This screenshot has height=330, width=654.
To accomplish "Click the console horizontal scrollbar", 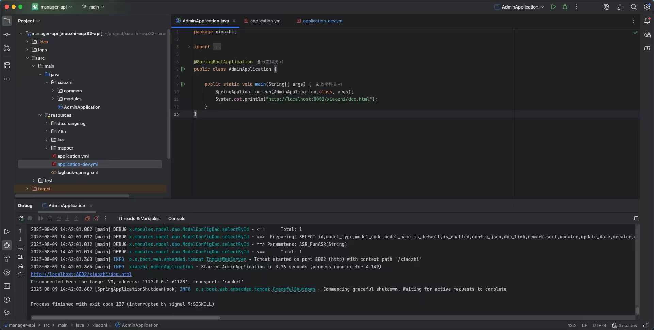I will 126,318.
